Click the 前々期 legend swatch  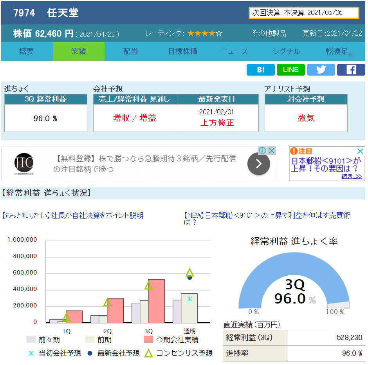31,340
